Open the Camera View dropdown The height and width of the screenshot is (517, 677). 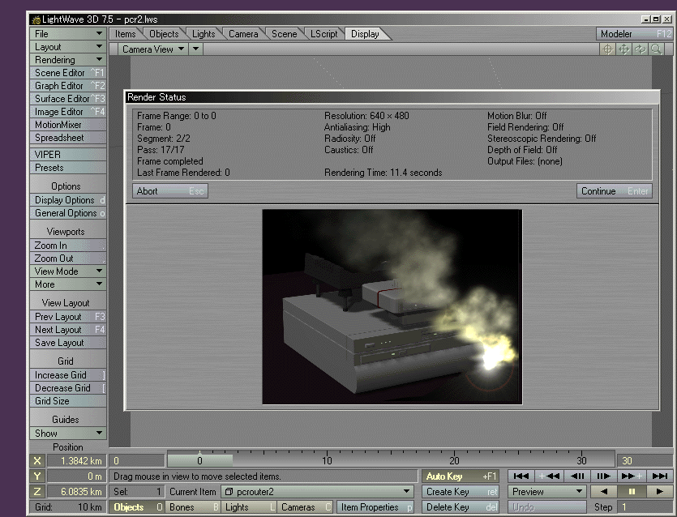point(153,49)
